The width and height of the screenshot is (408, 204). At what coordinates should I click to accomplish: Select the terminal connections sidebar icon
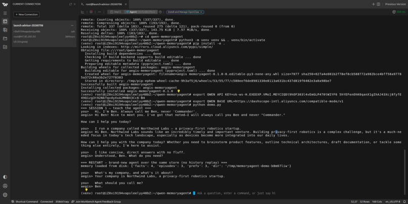tap(5, 21)
